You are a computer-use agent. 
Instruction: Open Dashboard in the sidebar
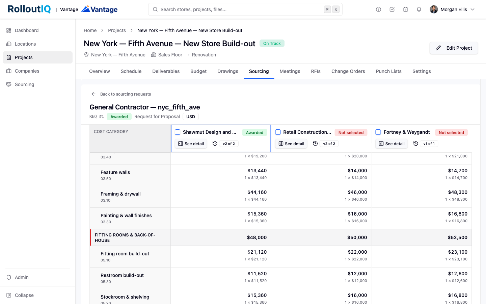point(37,30)
